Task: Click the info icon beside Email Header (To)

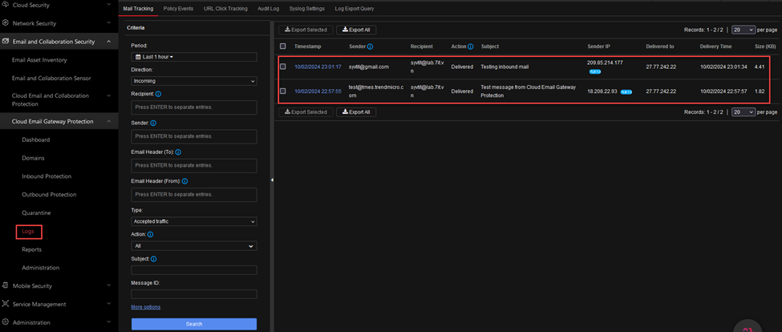Action: click(x=178, y=152)
